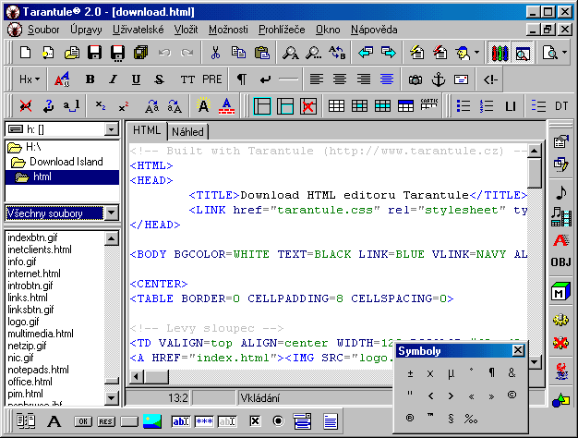This screenshot has width=578, height=438.
Task: Insert a checkbox form element
Action: (x=255, y=421)
